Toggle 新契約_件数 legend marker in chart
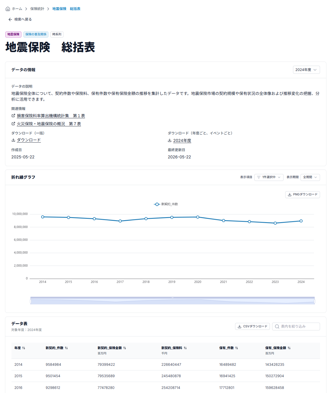 click(157, 204)
